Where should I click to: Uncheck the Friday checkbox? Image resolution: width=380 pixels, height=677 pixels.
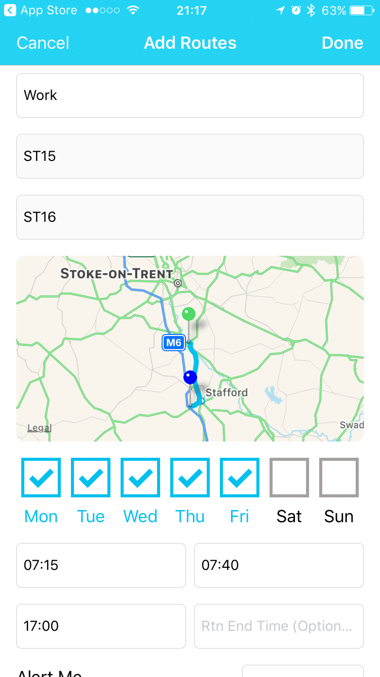(x=240, y=477)
